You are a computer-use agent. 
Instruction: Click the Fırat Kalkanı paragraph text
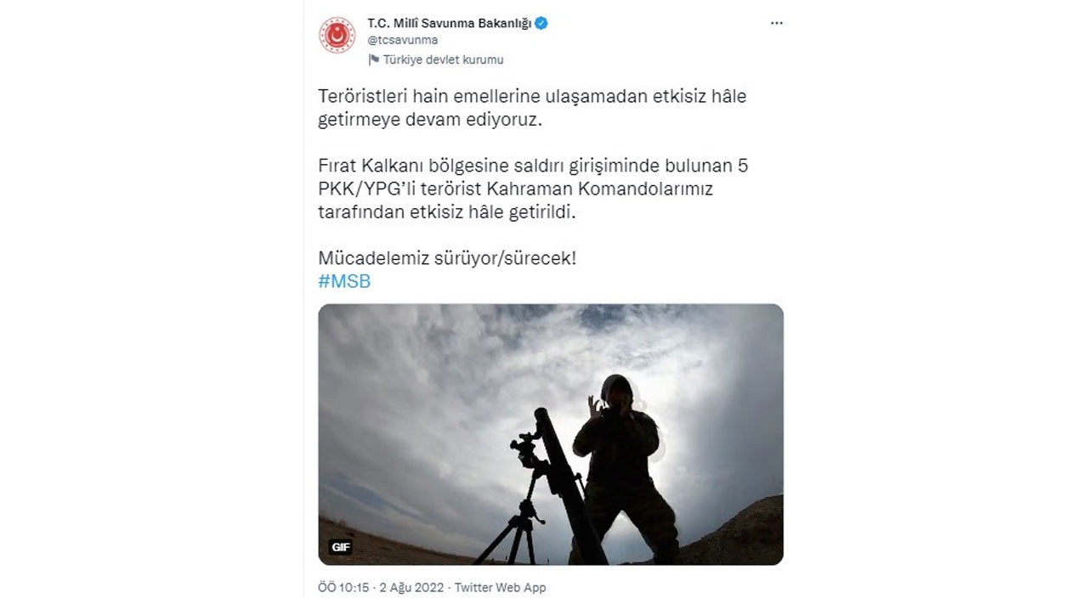tap(532, 189)
